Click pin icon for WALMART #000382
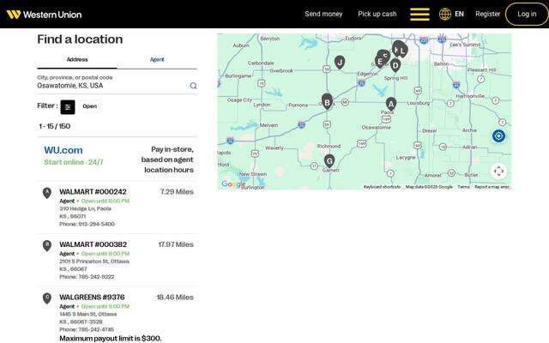The height and width of the screenshot is (343, 549). click(x=47, y=246)
